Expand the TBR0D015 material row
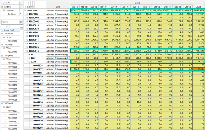The width and height of the screenshot is (205, 130). pyautogui.click(x=27, y=25)
